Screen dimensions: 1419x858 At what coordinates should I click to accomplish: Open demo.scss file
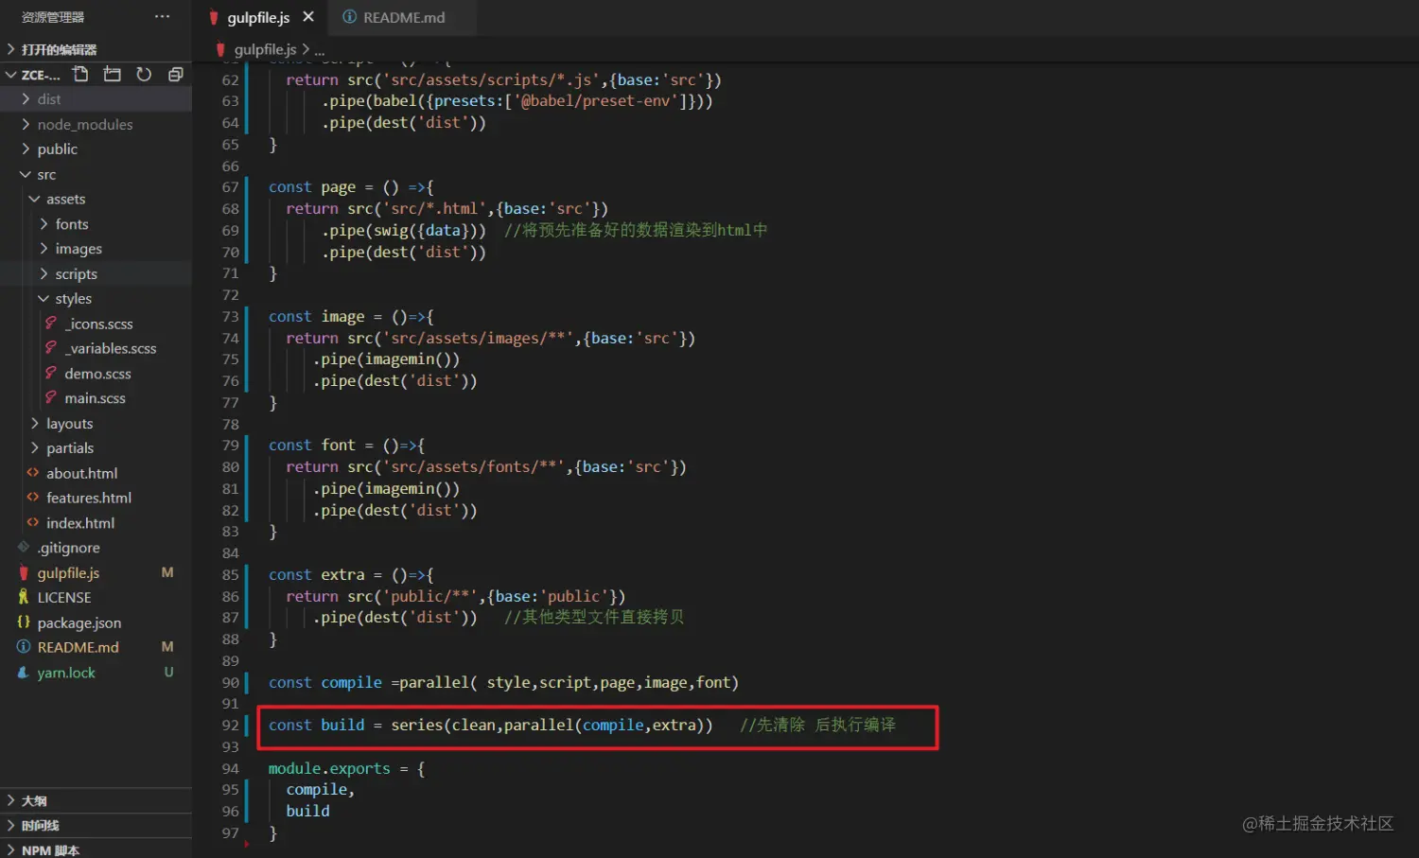96,374
